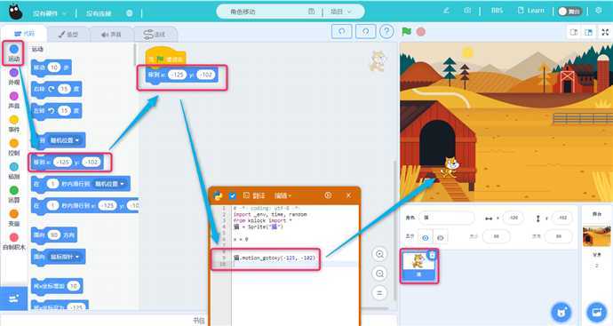
Task: Click the seconds value 1 in the glide-to-x block
Action: [52, 205]
